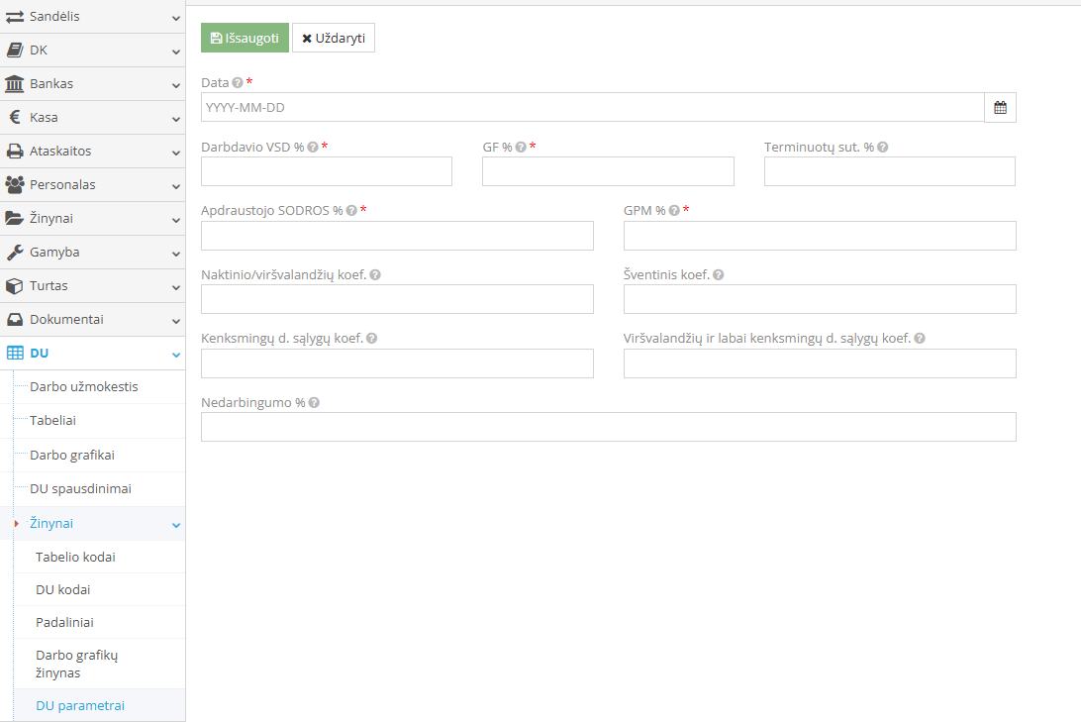Image resolution: width=1081 pixels, height=722 pixels.
Task: Click the Turtas cube icon
Action: tap(15, 285)
